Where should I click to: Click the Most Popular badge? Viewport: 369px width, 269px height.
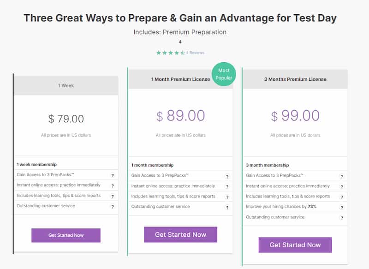(224, 74)
